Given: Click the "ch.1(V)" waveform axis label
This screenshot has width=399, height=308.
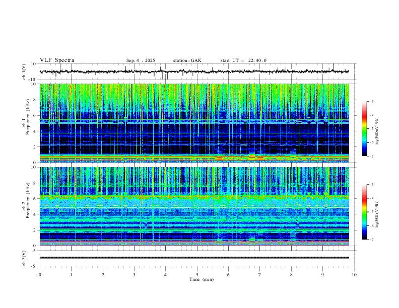Looking at the screenshot, I should tap(24, 71).
